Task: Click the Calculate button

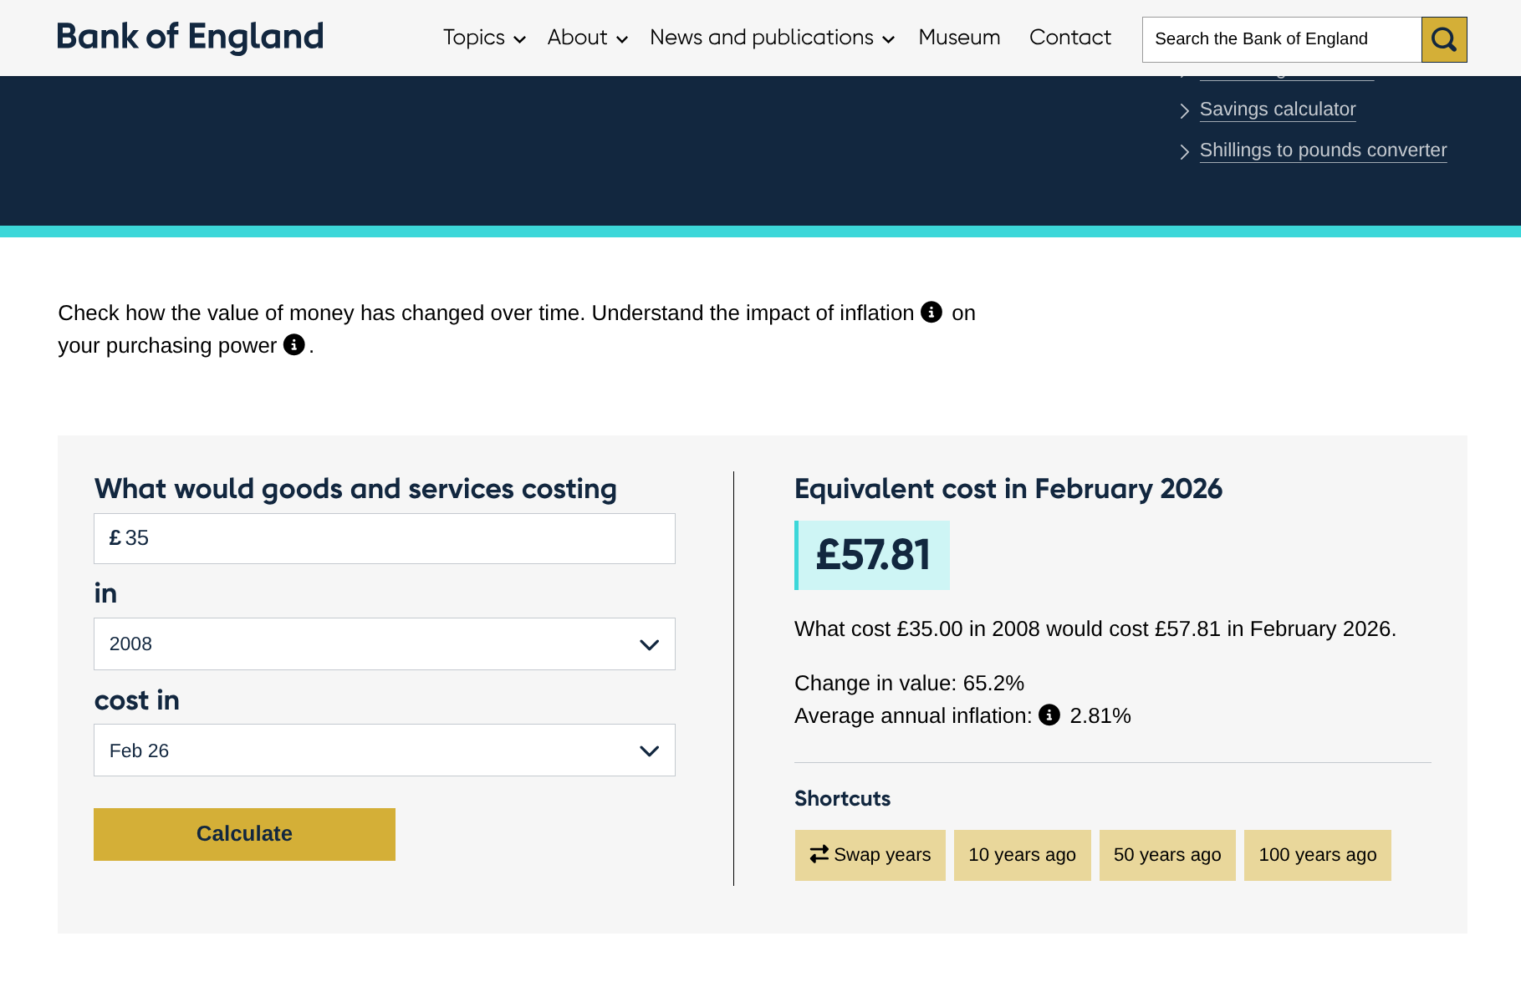Action: pos(244,834)
